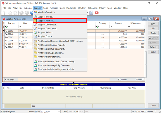Click the U/A Amount column header
This screenshot has height=114, width=162.
[135, 23]
